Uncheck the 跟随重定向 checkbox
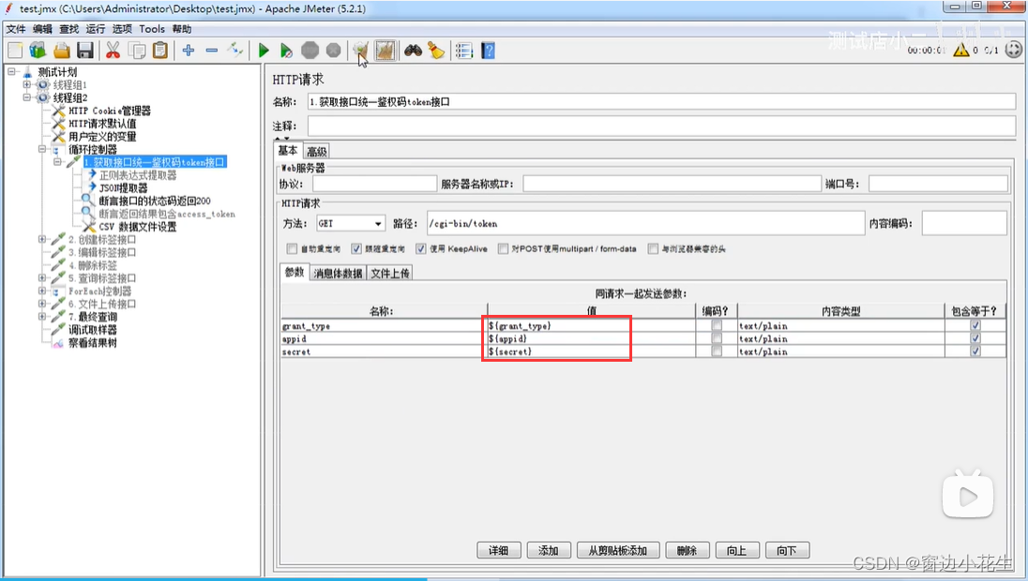Screen dimensions: 1028x581 click(x=356, y=249)
